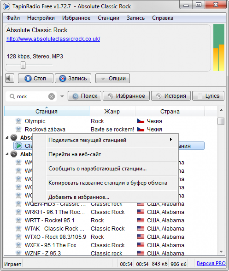Open the Настройки menu
Viewport: 229px width, 271px height.
point(41,18)
